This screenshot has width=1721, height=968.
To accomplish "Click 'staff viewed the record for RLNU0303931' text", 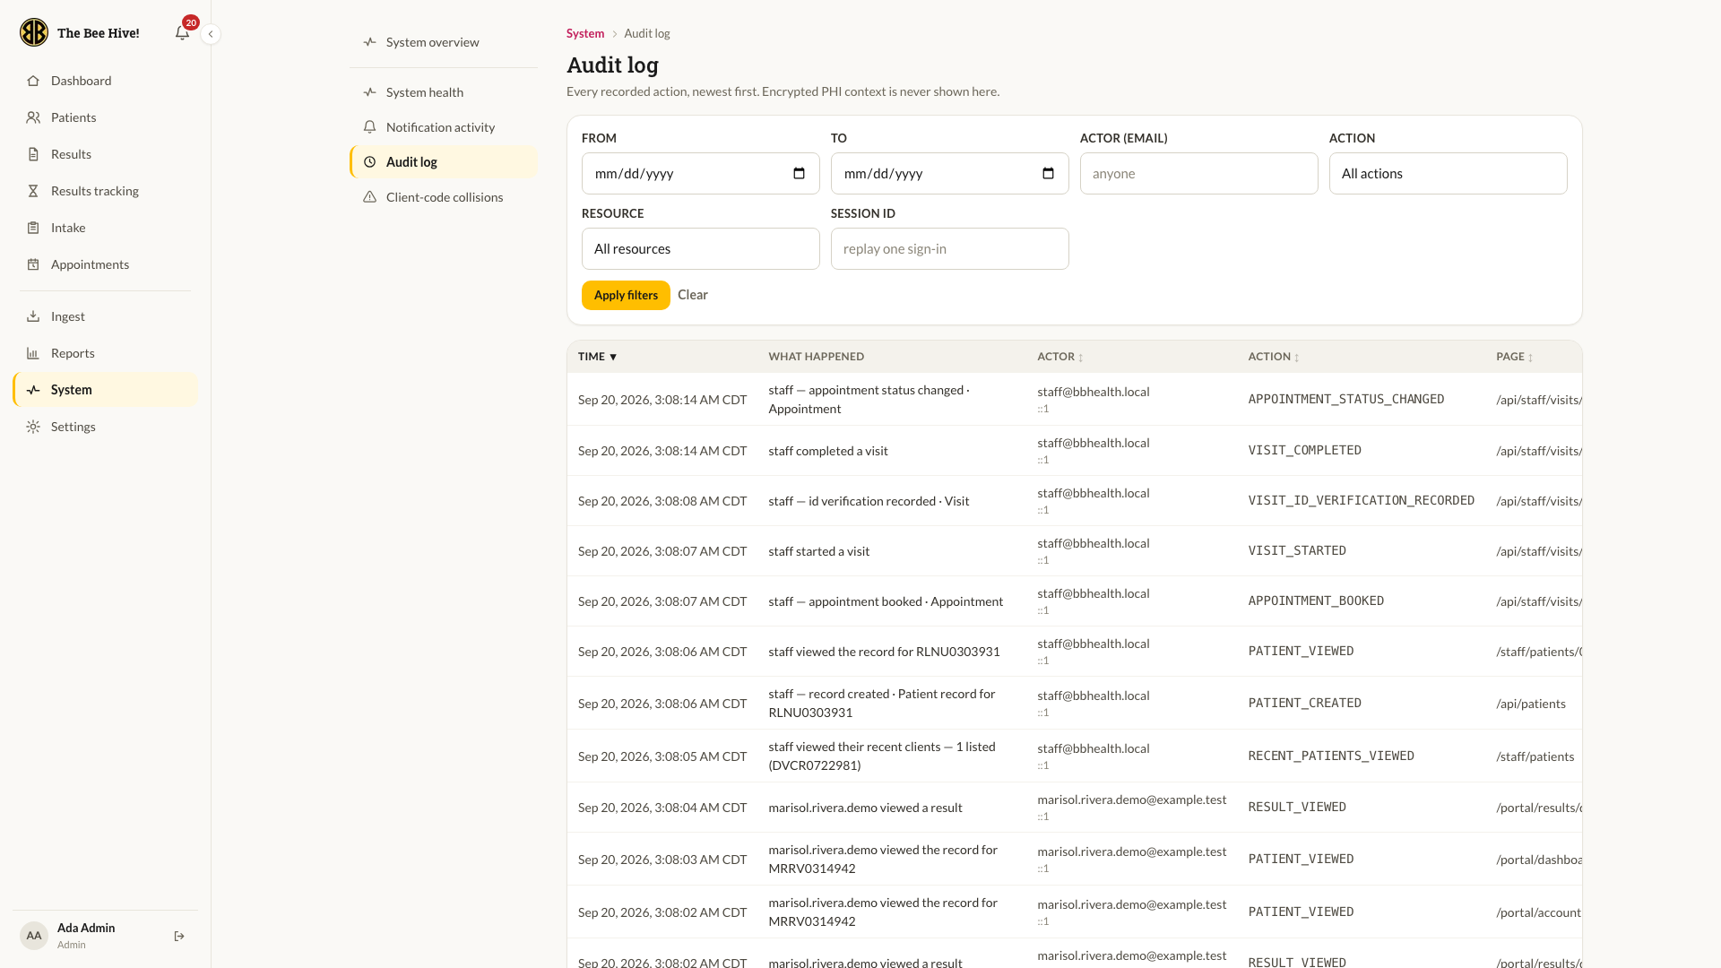I will pyautogui.click(x=884, y=652).
